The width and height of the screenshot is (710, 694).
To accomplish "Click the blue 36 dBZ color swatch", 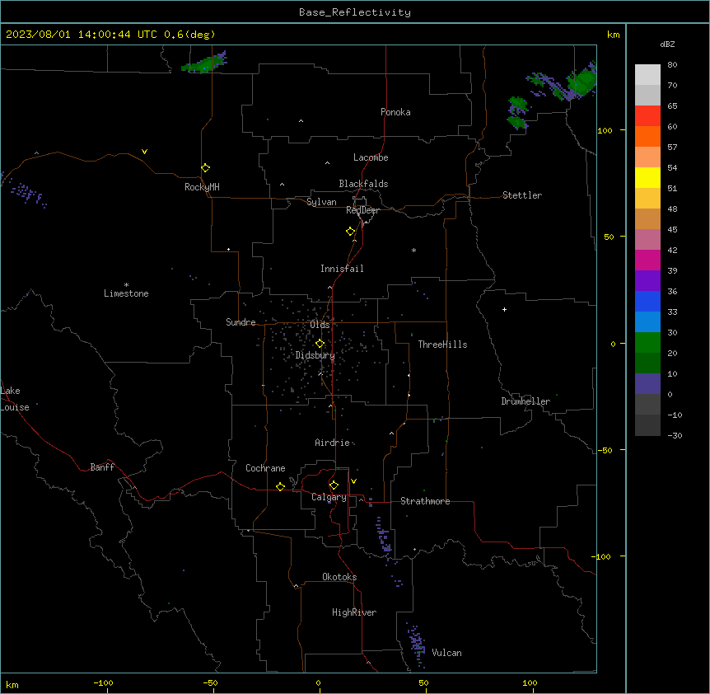I will tap(647, 301).
